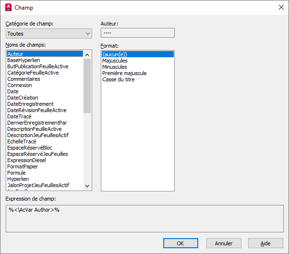Click the field list scroll up arrow
Image resolution: width=289 pixels, height=254 pixels.
click(87, 55)
